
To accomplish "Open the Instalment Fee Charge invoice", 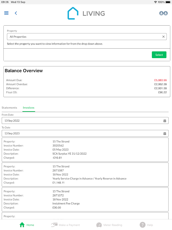I will coord(85,199).
